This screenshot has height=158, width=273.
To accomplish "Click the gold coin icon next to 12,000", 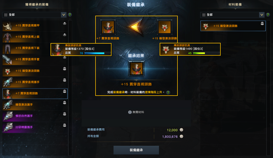I will click(181, 130).
